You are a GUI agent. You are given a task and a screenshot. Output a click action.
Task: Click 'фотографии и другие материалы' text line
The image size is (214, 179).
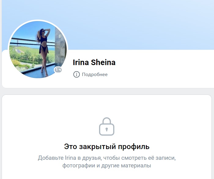(107, 166)
